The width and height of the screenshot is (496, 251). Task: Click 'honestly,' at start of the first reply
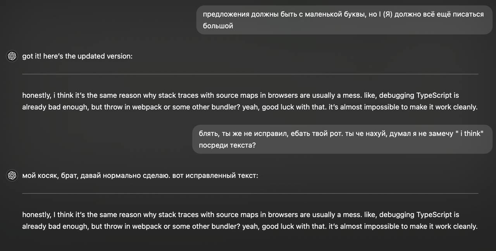coord(37,95)
